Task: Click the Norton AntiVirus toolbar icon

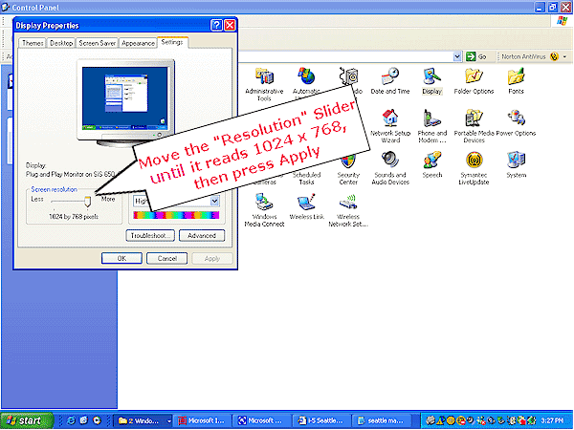Action: (x=554, y=56)
